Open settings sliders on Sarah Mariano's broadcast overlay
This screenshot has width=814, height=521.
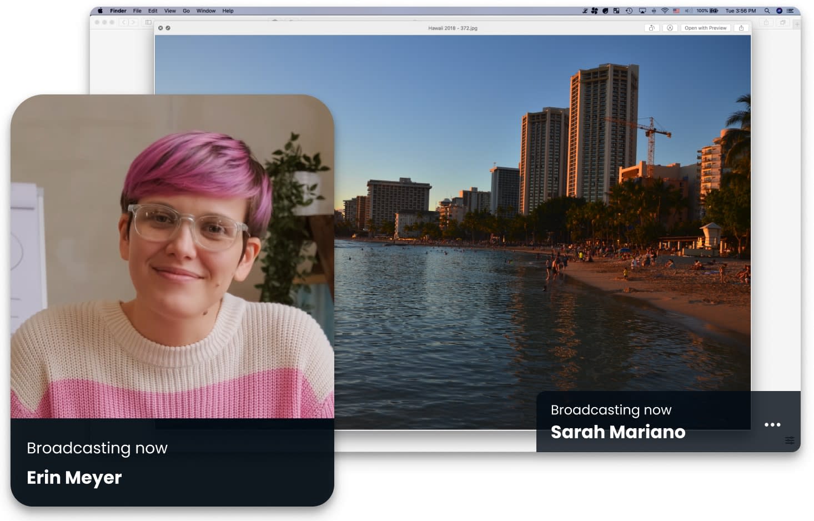(789, 440)
